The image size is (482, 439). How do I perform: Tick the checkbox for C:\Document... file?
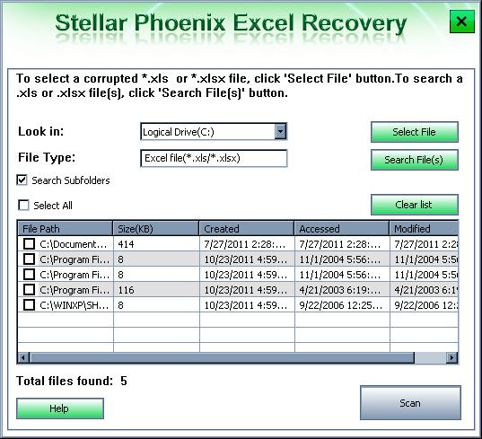click(30, 244)
